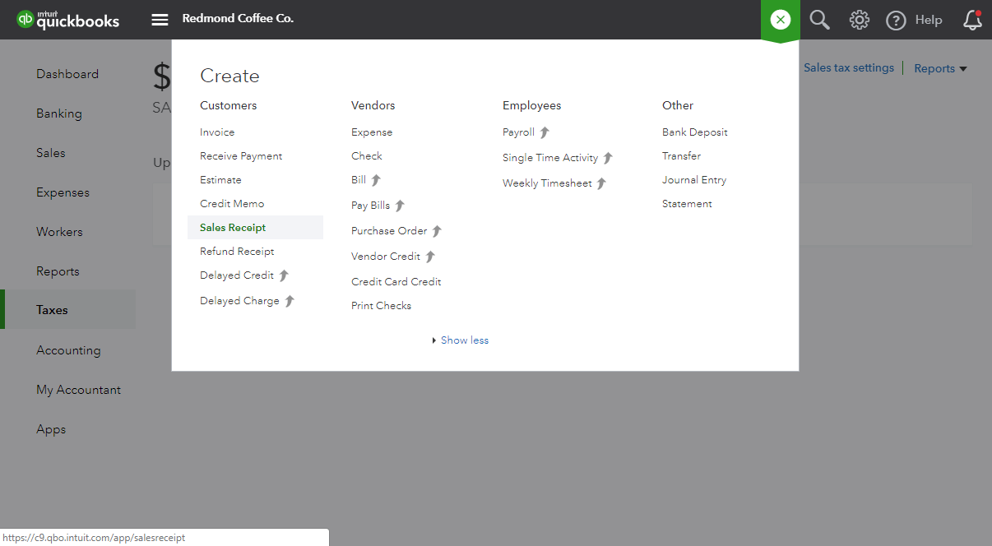Select Journal Entry under Other
Screen dimensions: 992x546
tap(694, 180)
